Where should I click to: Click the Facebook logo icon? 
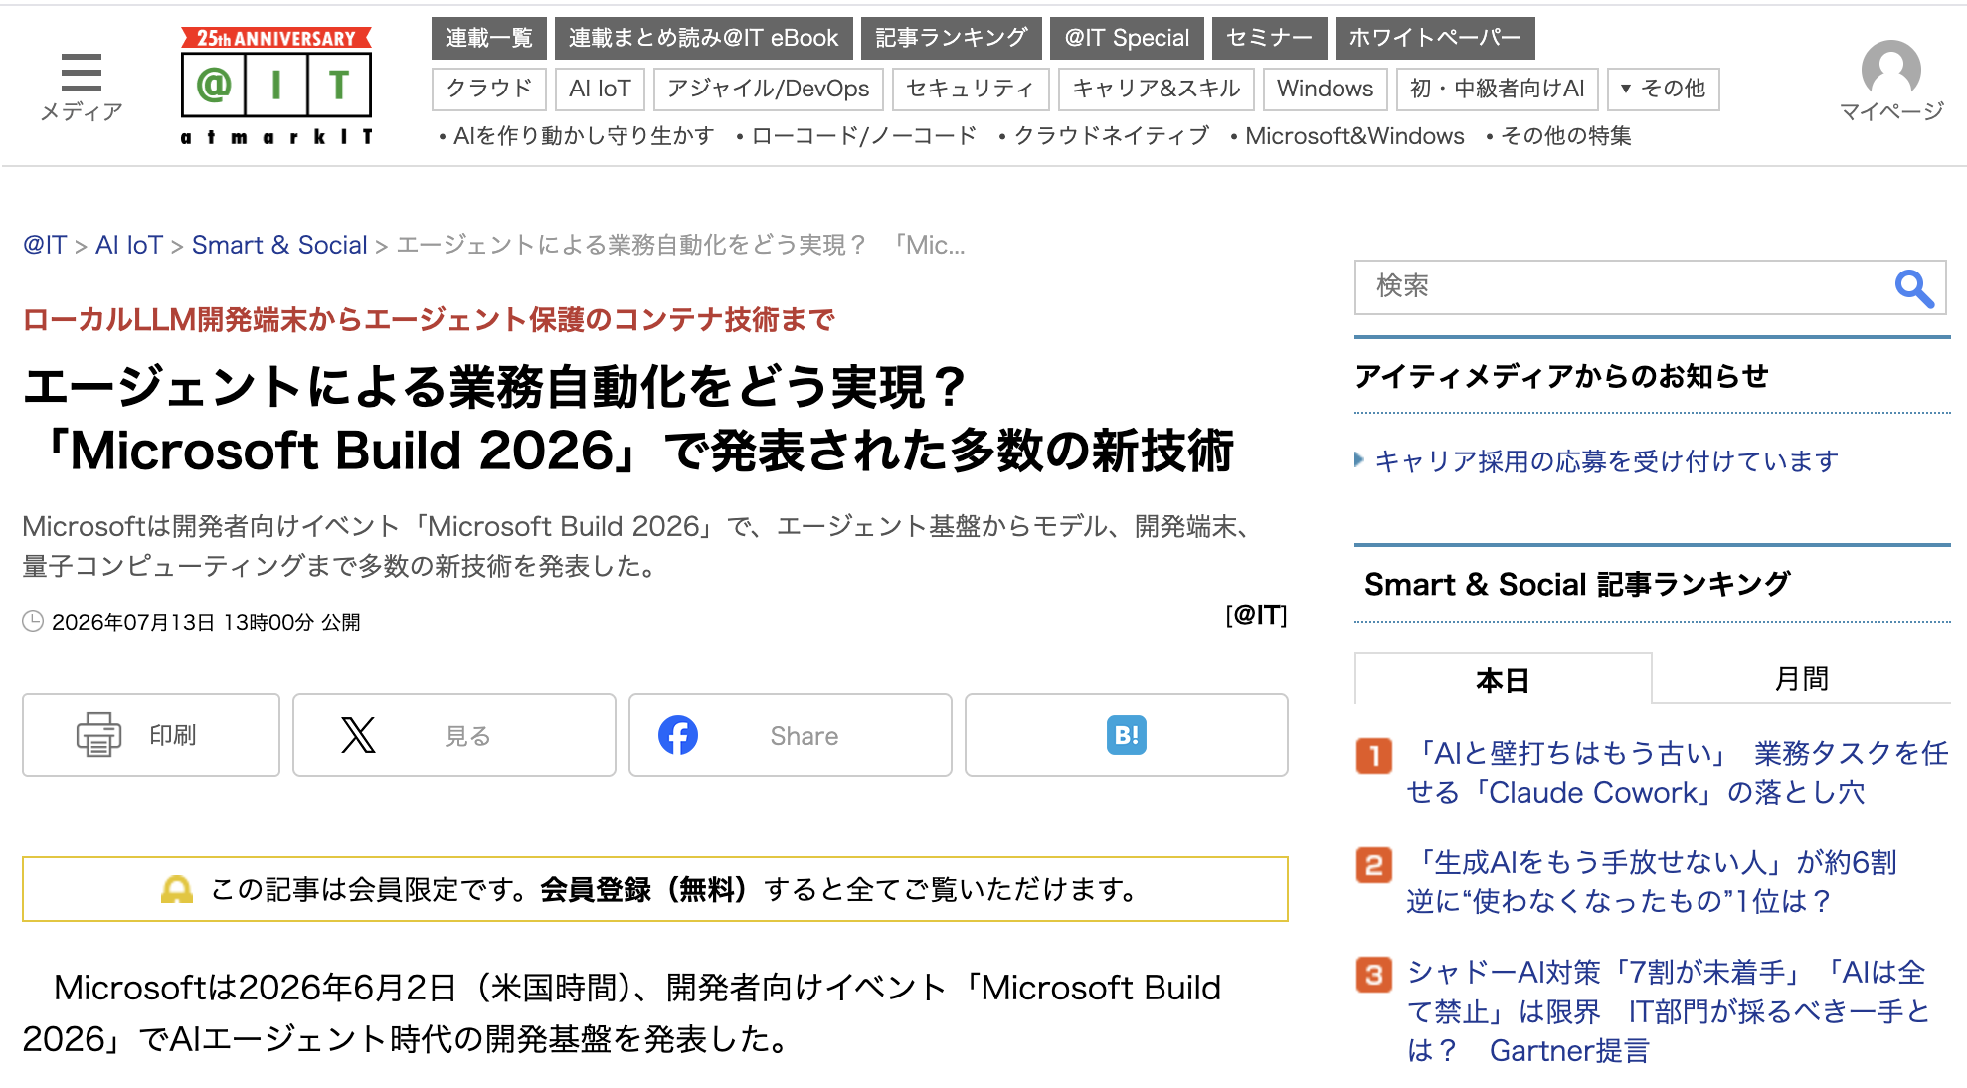coord(678,735)
